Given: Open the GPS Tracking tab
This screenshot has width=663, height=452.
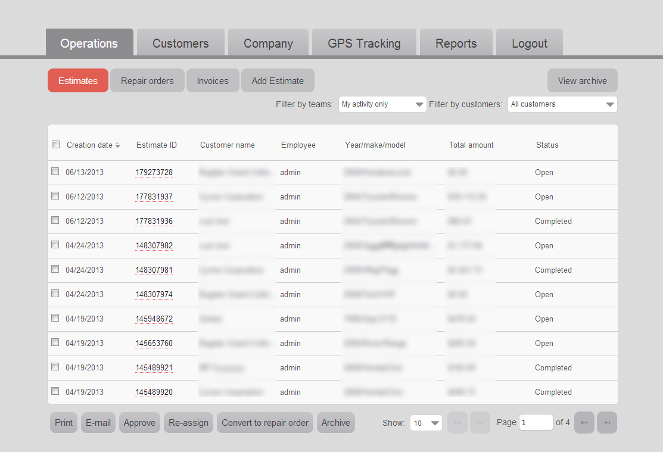Looking at the screenshot, I should 363,42.
